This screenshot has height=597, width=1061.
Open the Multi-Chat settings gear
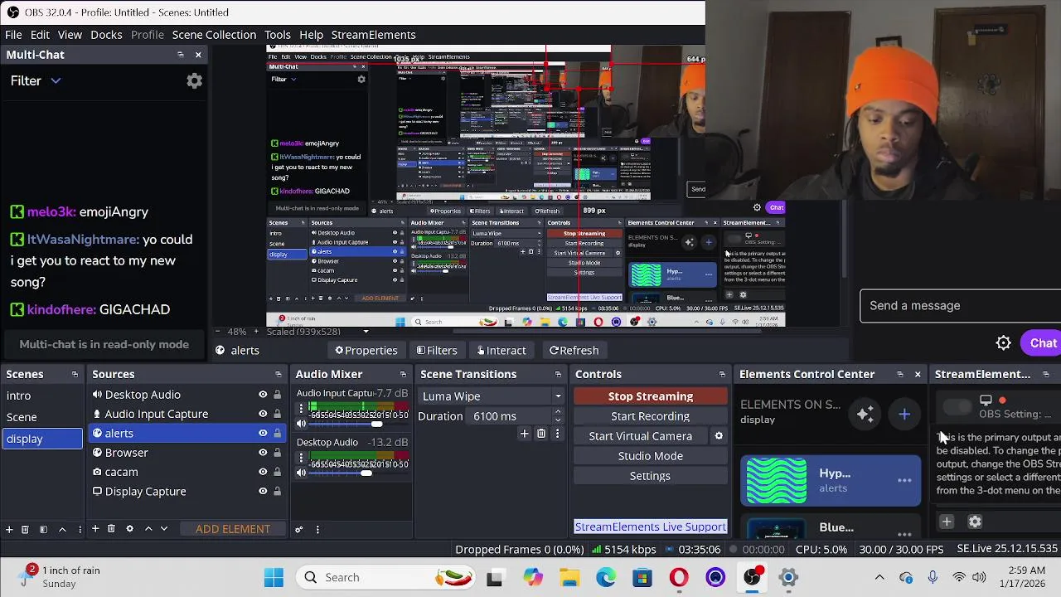coord(194,80)
